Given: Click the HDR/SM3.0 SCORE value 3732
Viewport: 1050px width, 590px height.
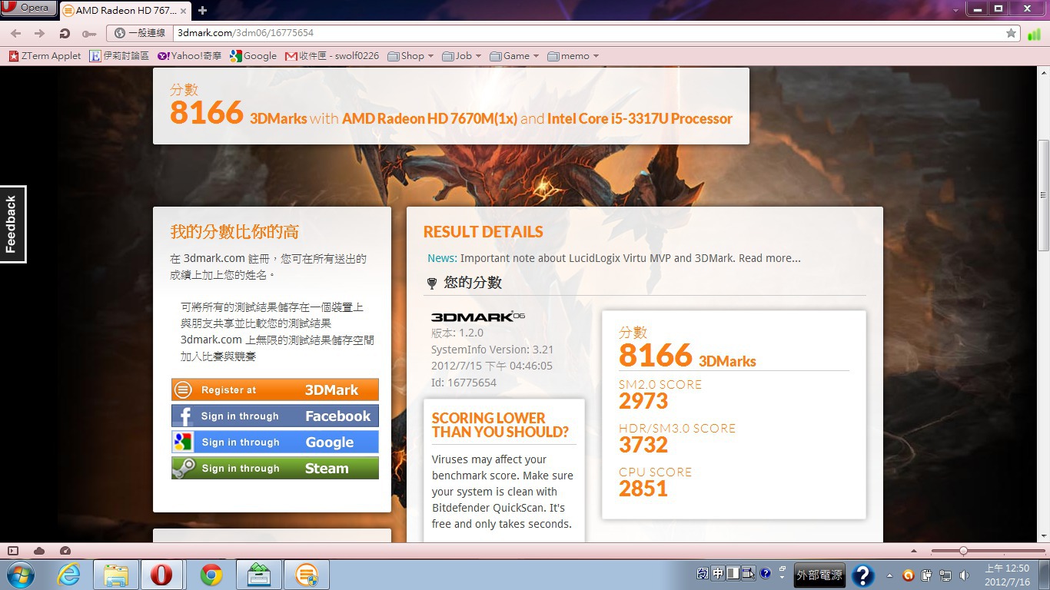Looking at the screenshot, I should 643,445.
